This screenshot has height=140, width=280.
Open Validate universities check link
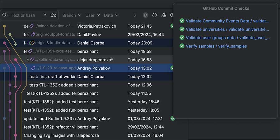coord(227,29)
